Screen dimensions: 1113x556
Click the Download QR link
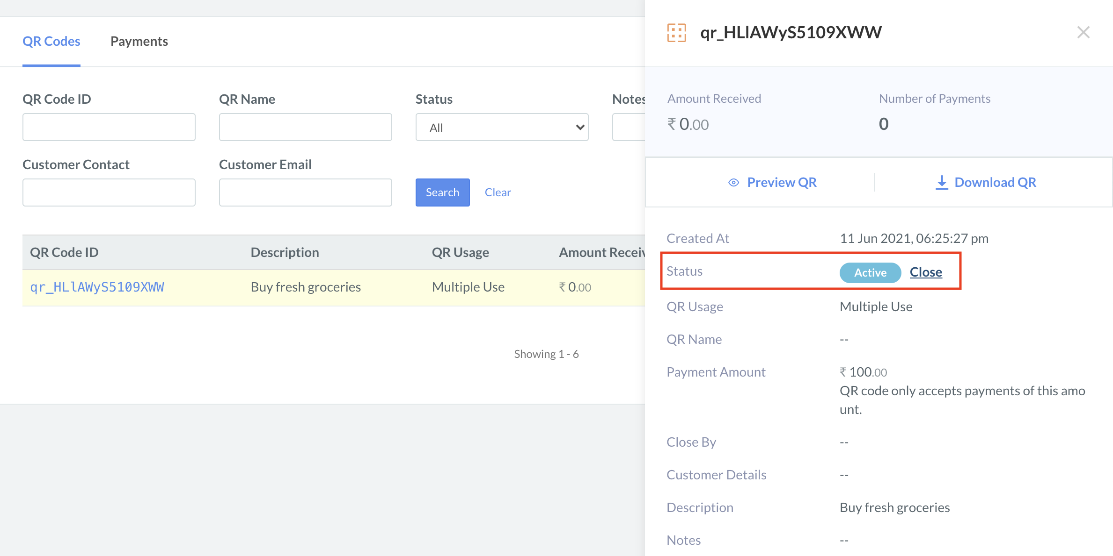point(995,182)
